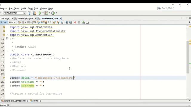Click the editor vertical scrollbar thumb
Image resolution: width=191 pixels, height=107 pixels.
187,57
